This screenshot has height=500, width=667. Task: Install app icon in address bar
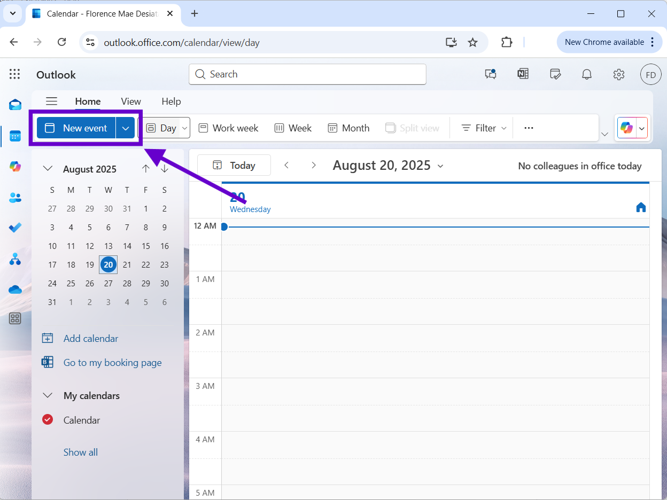click(451, 42)
